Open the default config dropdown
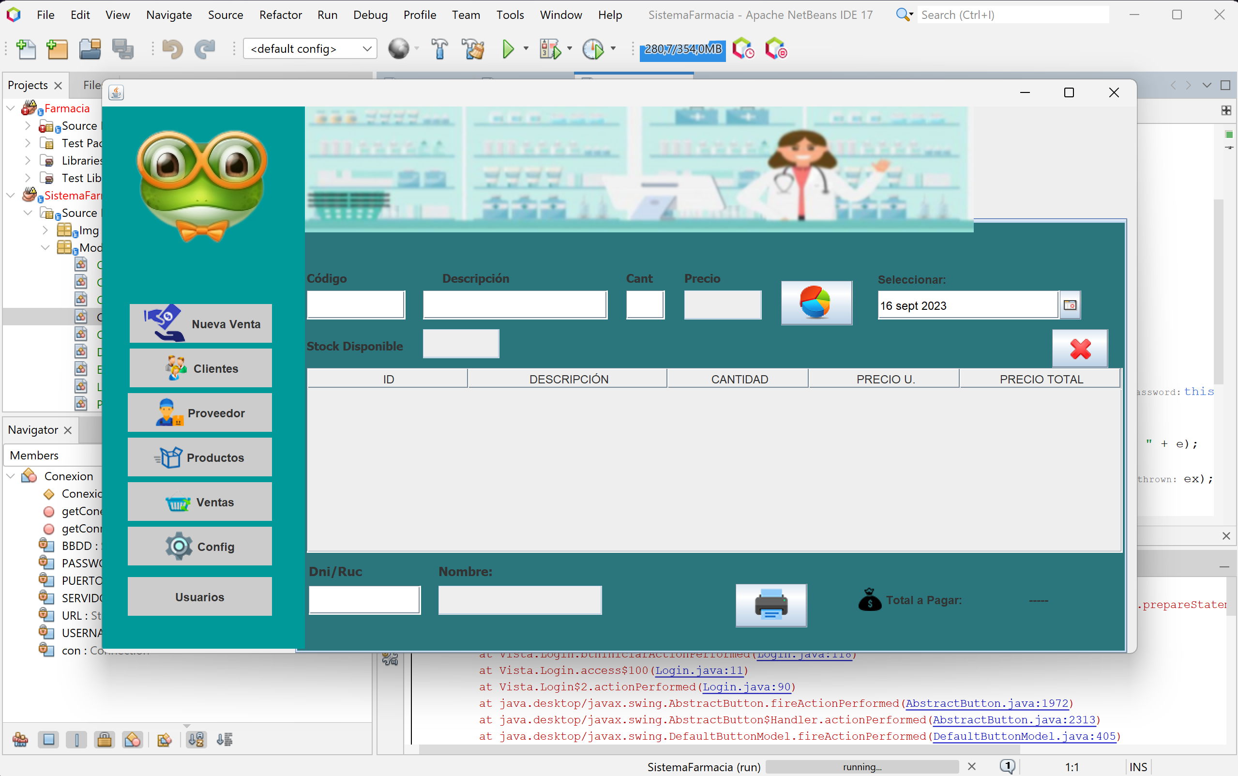 point(367,49)
